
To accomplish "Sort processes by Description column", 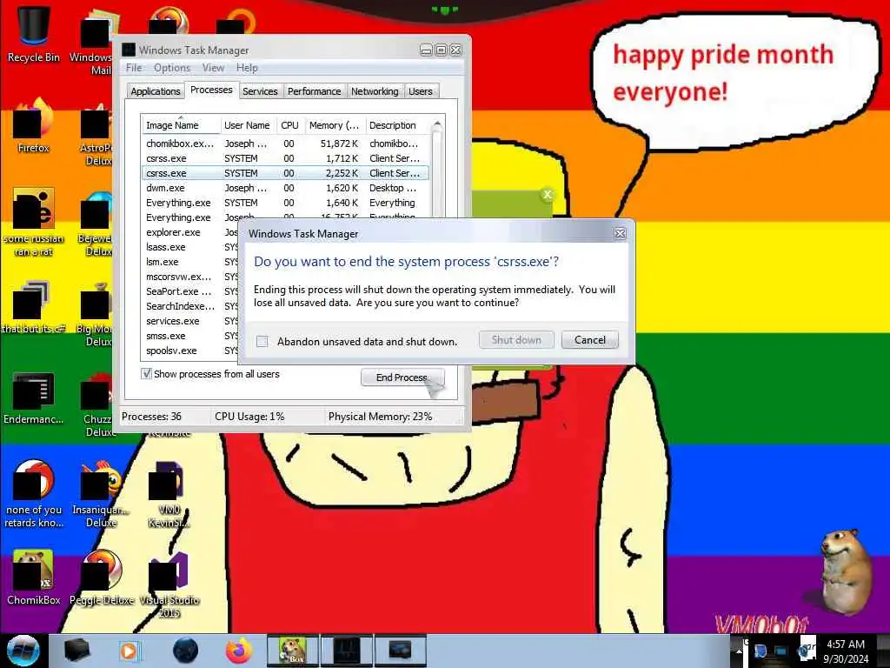I will [396, 125].
